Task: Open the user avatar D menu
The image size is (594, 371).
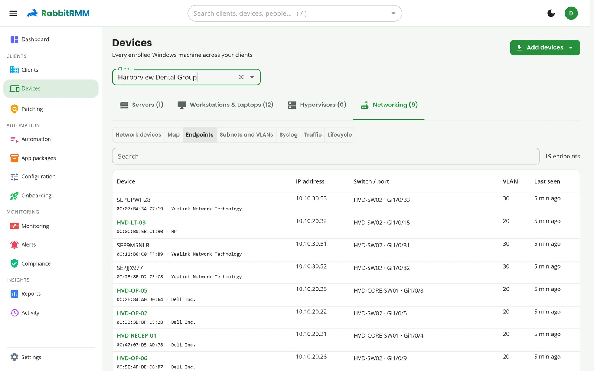Action: [571, 13]
